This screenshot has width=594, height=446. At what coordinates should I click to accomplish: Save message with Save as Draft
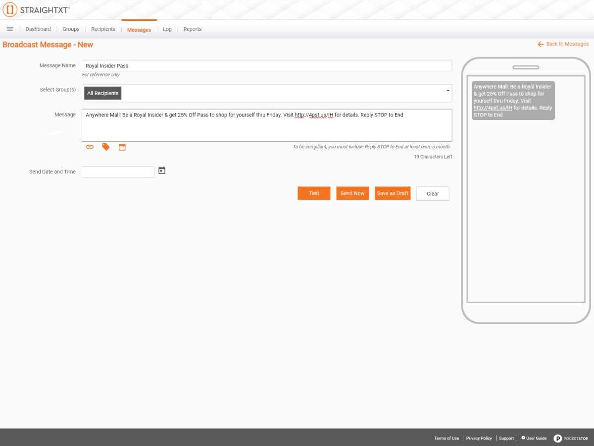click(x=393, y=193)
